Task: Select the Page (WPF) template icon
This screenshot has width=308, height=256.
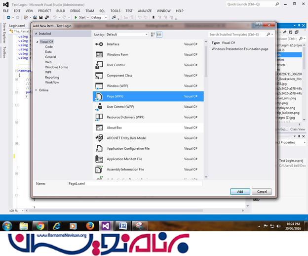Action: pos(99,96)
